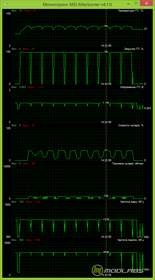Click the 1329 core clock cursor value
Screen dimensions: 155x280
[106, 219]
